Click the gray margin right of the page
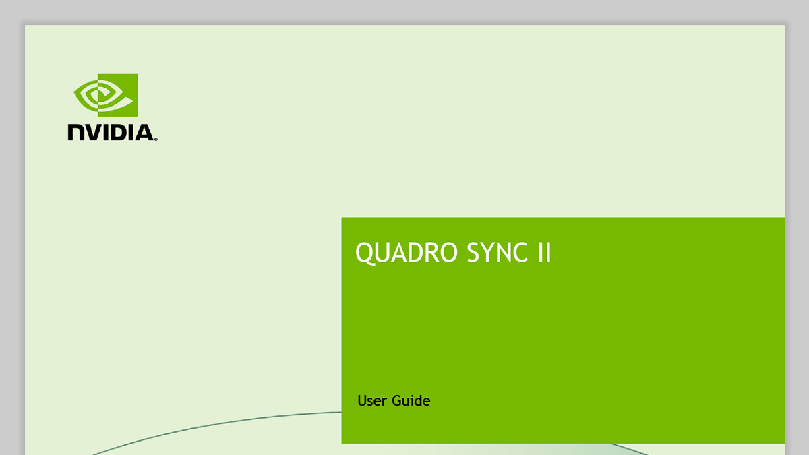Image resolution: width=809 pixels, height=455 pixels. tap(797, 236)
